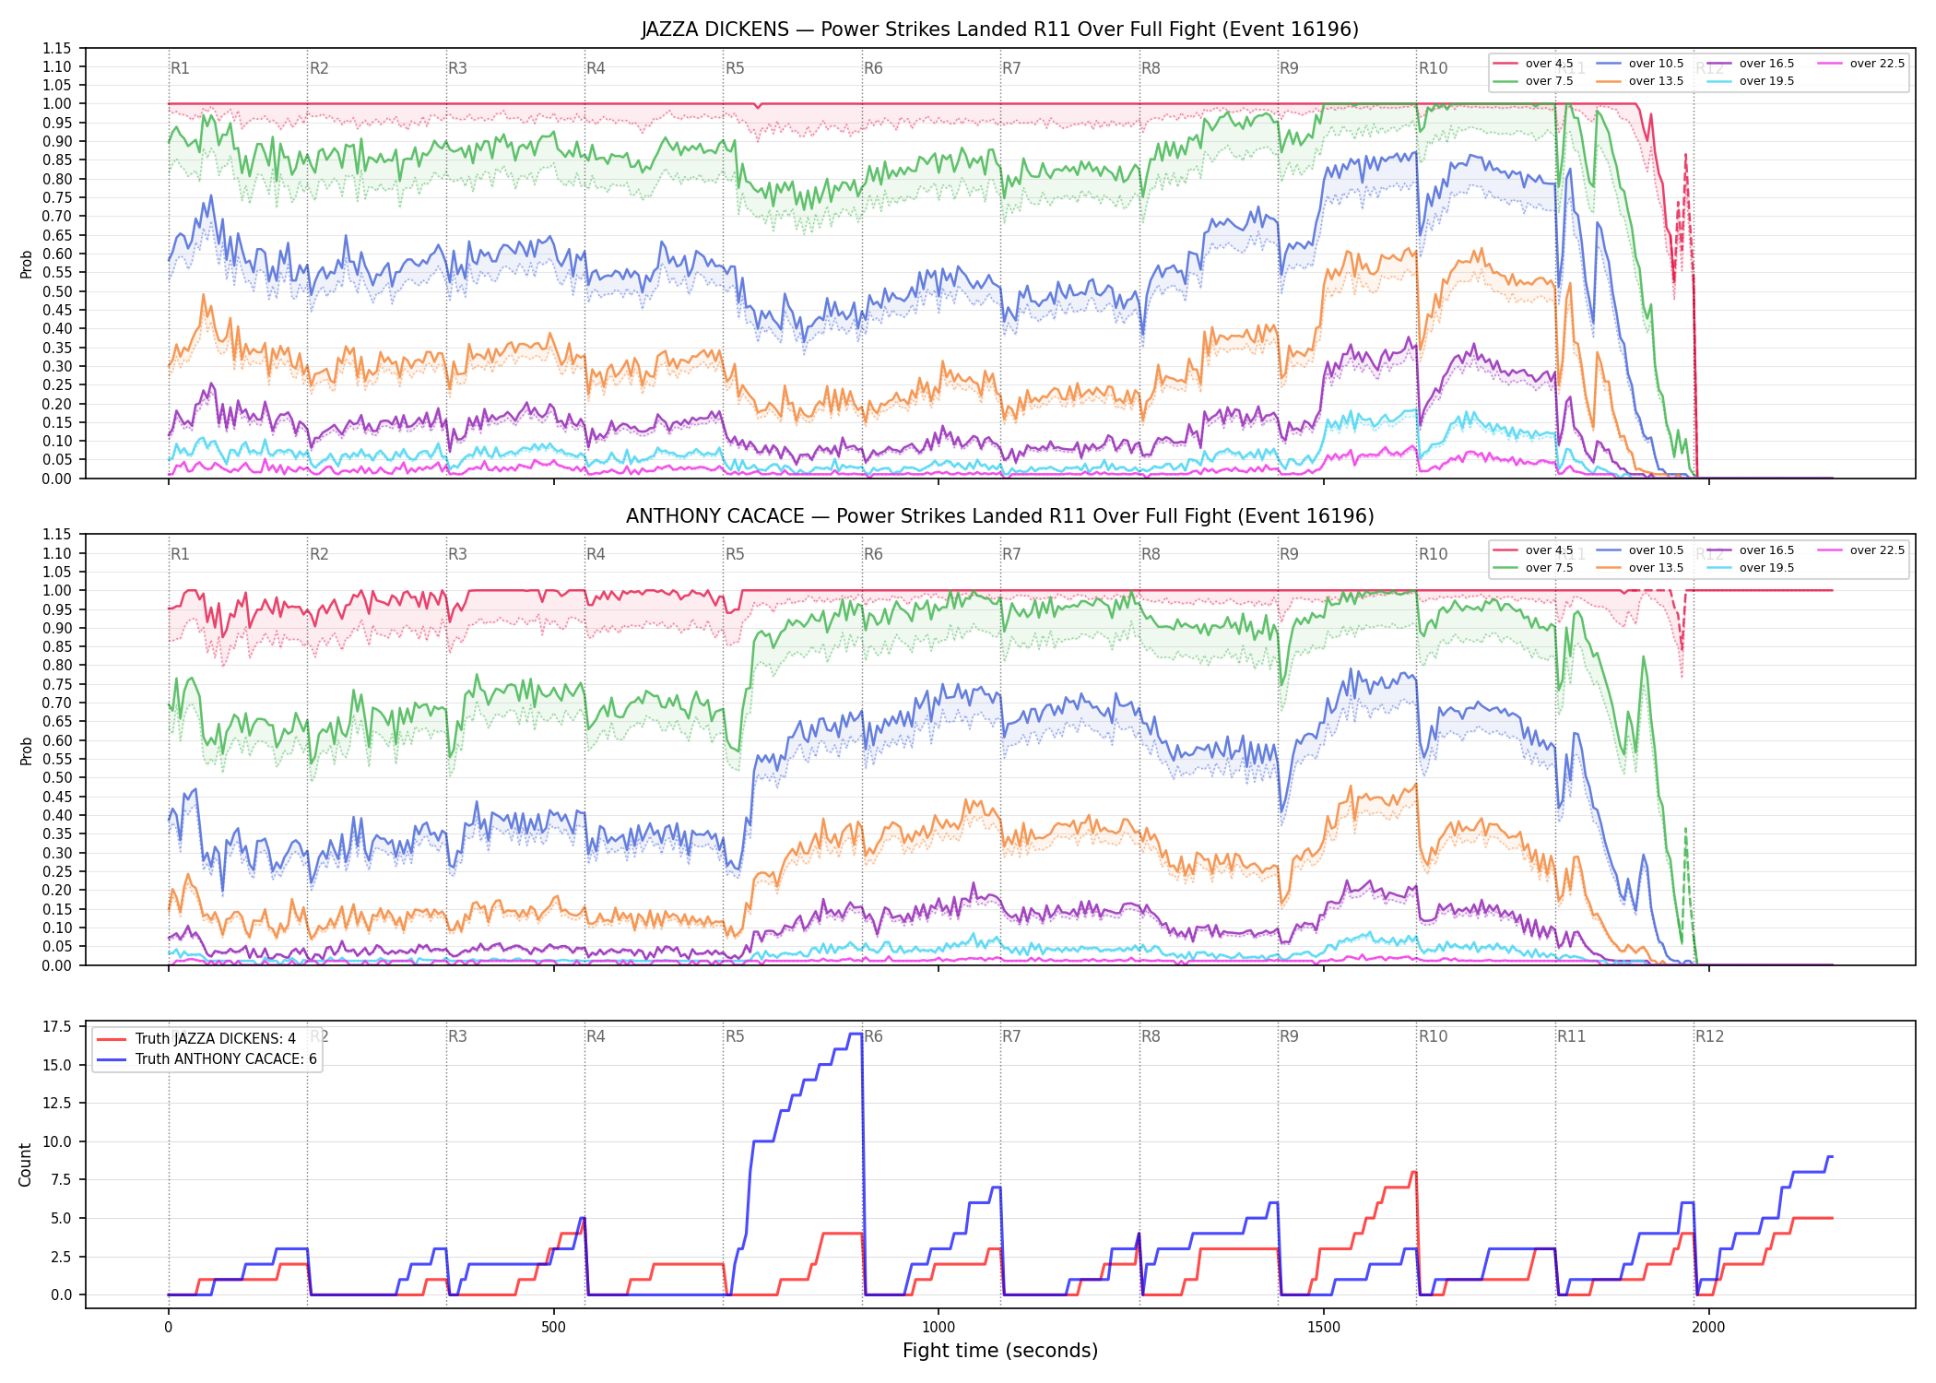Click 'Prob' axis label of Cacace chart

click(26, 751)
